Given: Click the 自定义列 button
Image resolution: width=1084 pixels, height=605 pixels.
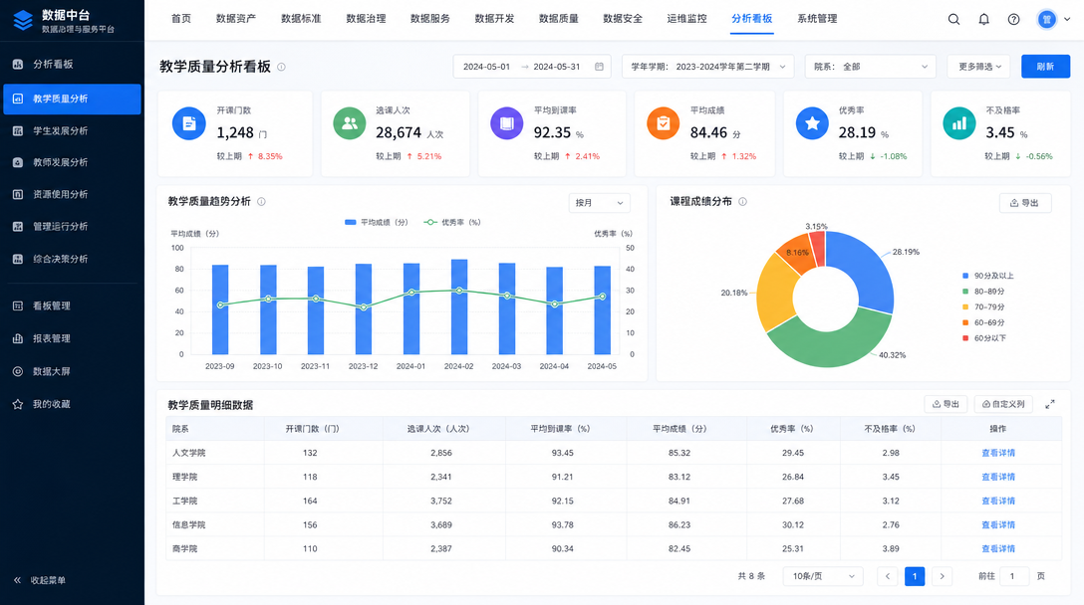Looking at the screenshot, I should (1003, 404).
